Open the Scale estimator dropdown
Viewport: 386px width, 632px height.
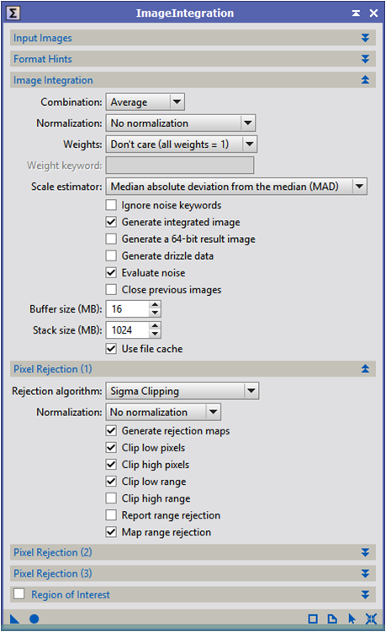[x=236, y=187]
